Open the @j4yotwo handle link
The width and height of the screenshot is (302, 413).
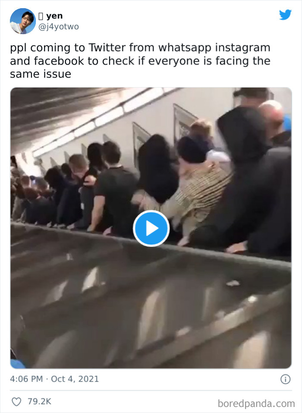coord(58,27)
